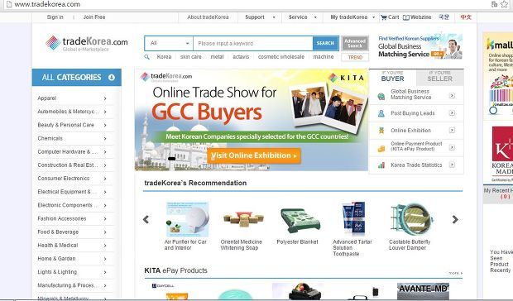Screen dimensions: 513x301
Task: Click the KITA ePay Products more link
Action: 455,273
